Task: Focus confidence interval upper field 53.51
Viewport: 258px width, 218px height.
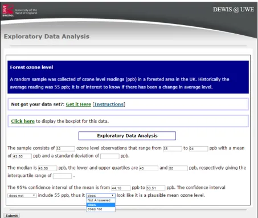Action: click(155, 188)
